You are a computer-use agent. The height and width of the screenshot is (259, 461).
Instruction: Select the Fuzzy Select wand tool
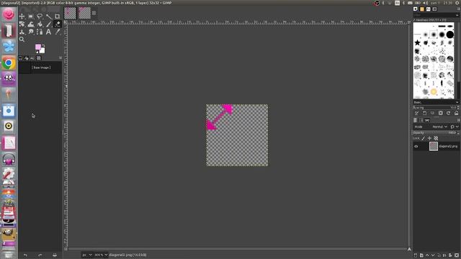point(48,17)
